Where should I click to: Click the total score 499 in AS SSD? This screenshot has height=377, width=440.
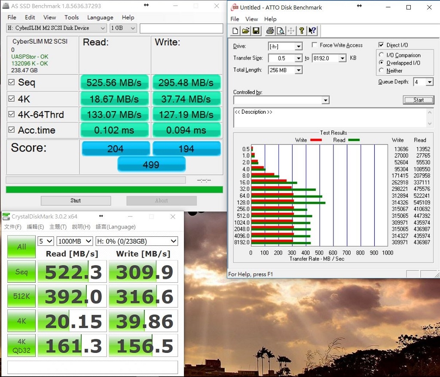[x=151, y=164]
